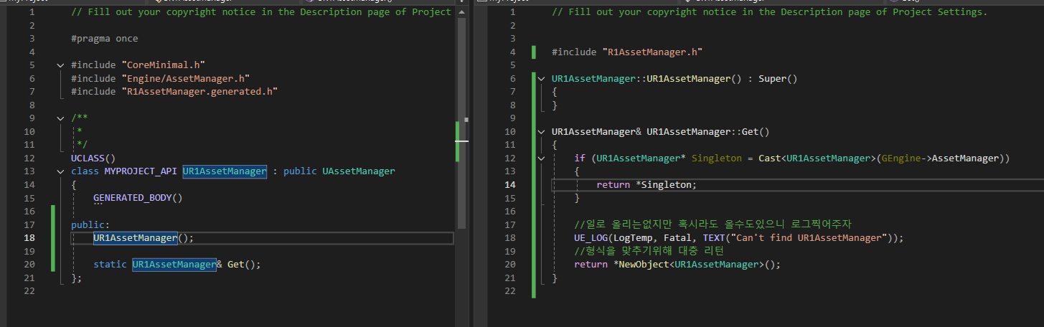Click the 'static' keyword on line 20

coord(110,265)
